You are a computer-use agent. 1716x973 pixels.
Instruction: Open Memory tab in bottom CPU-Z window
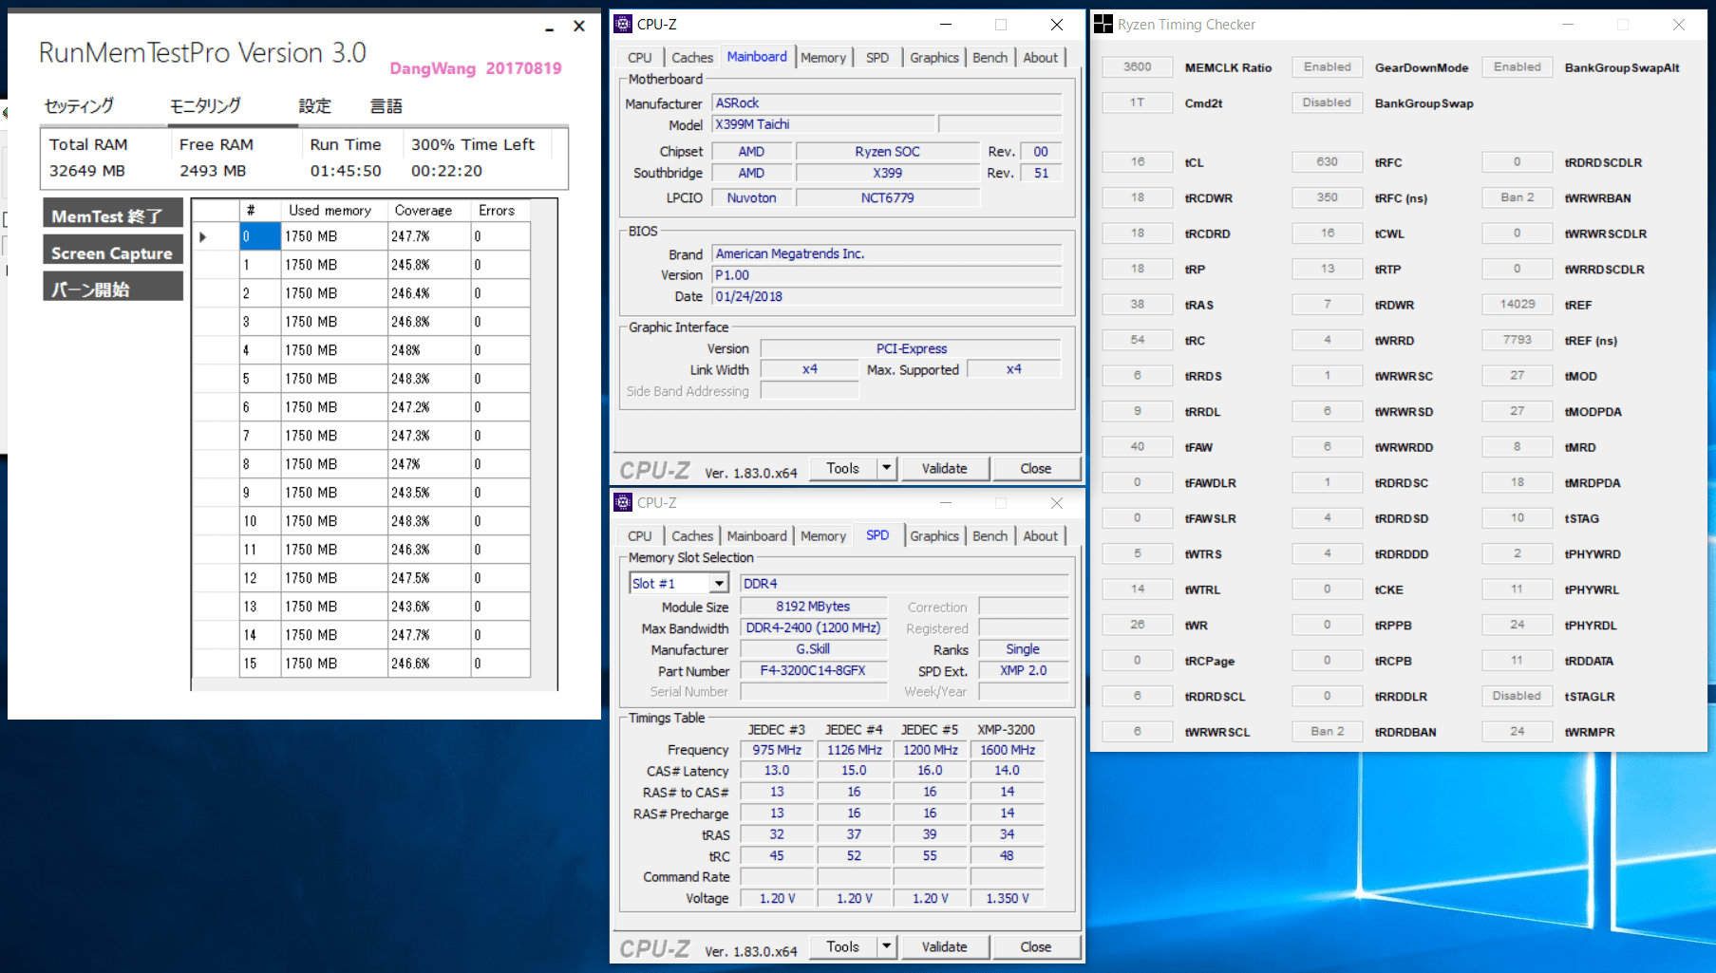823,536
